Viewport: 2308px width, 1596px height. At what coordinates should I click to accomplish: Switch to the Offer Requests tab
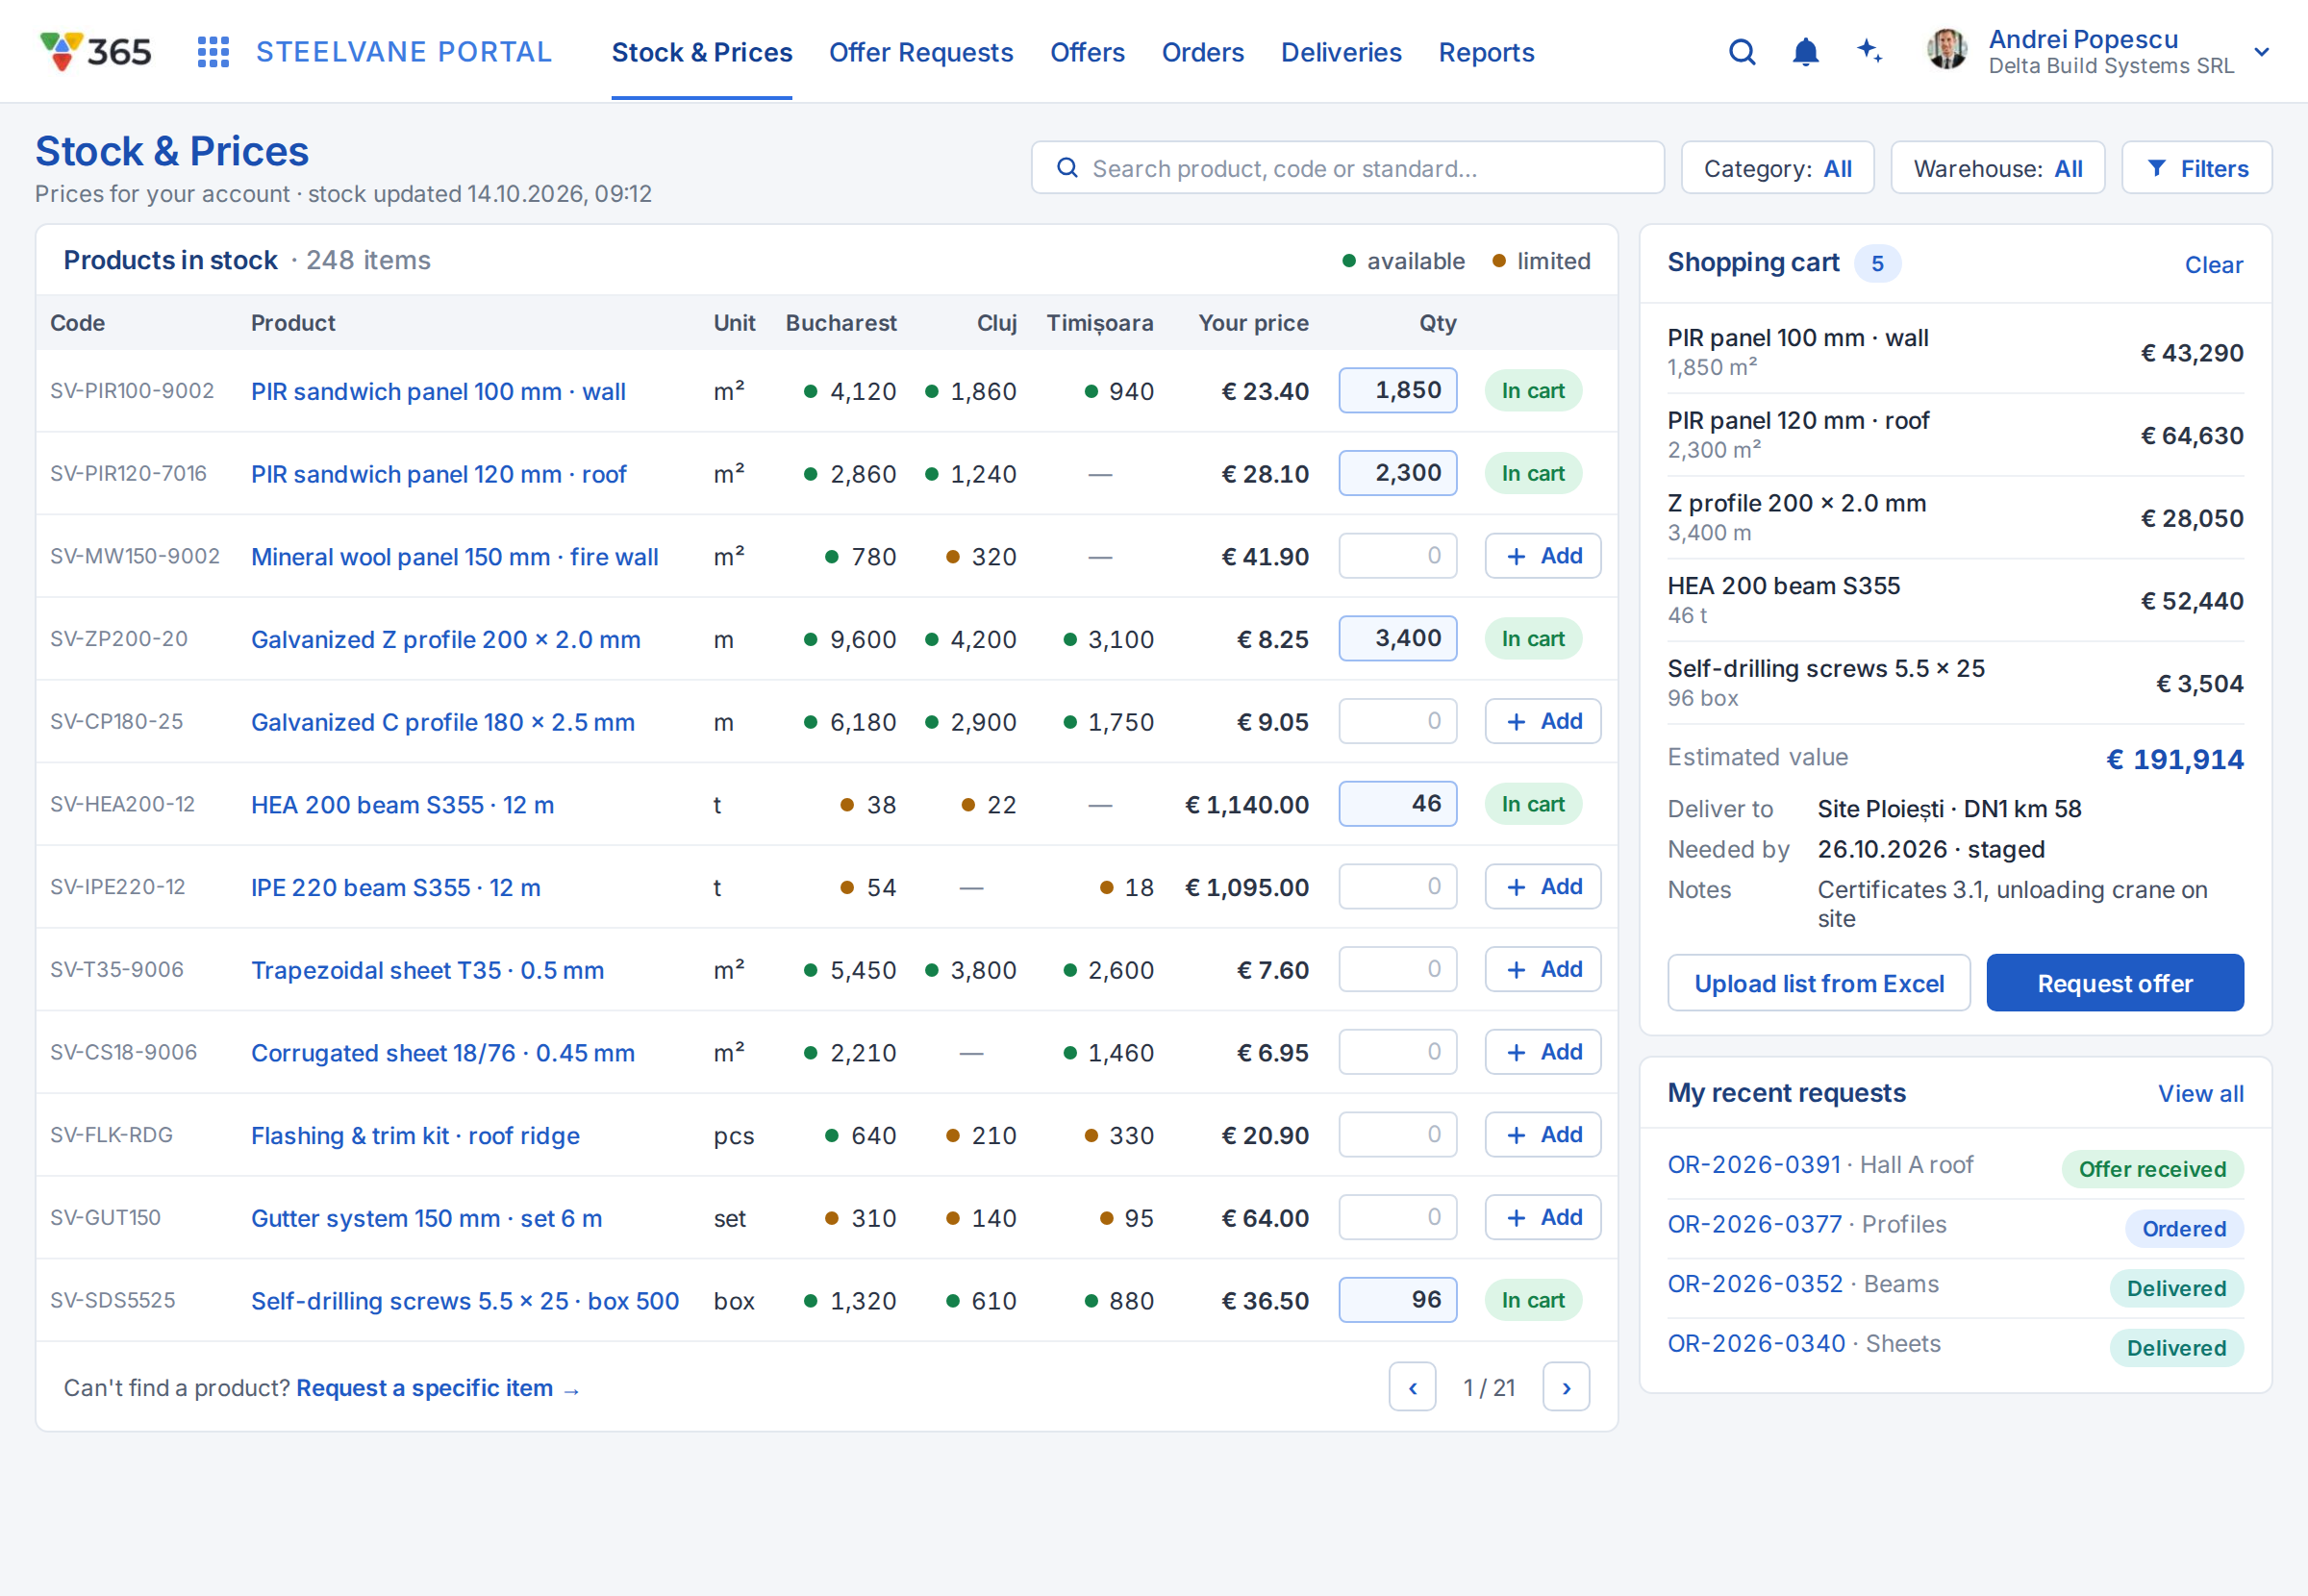[920, 52]
